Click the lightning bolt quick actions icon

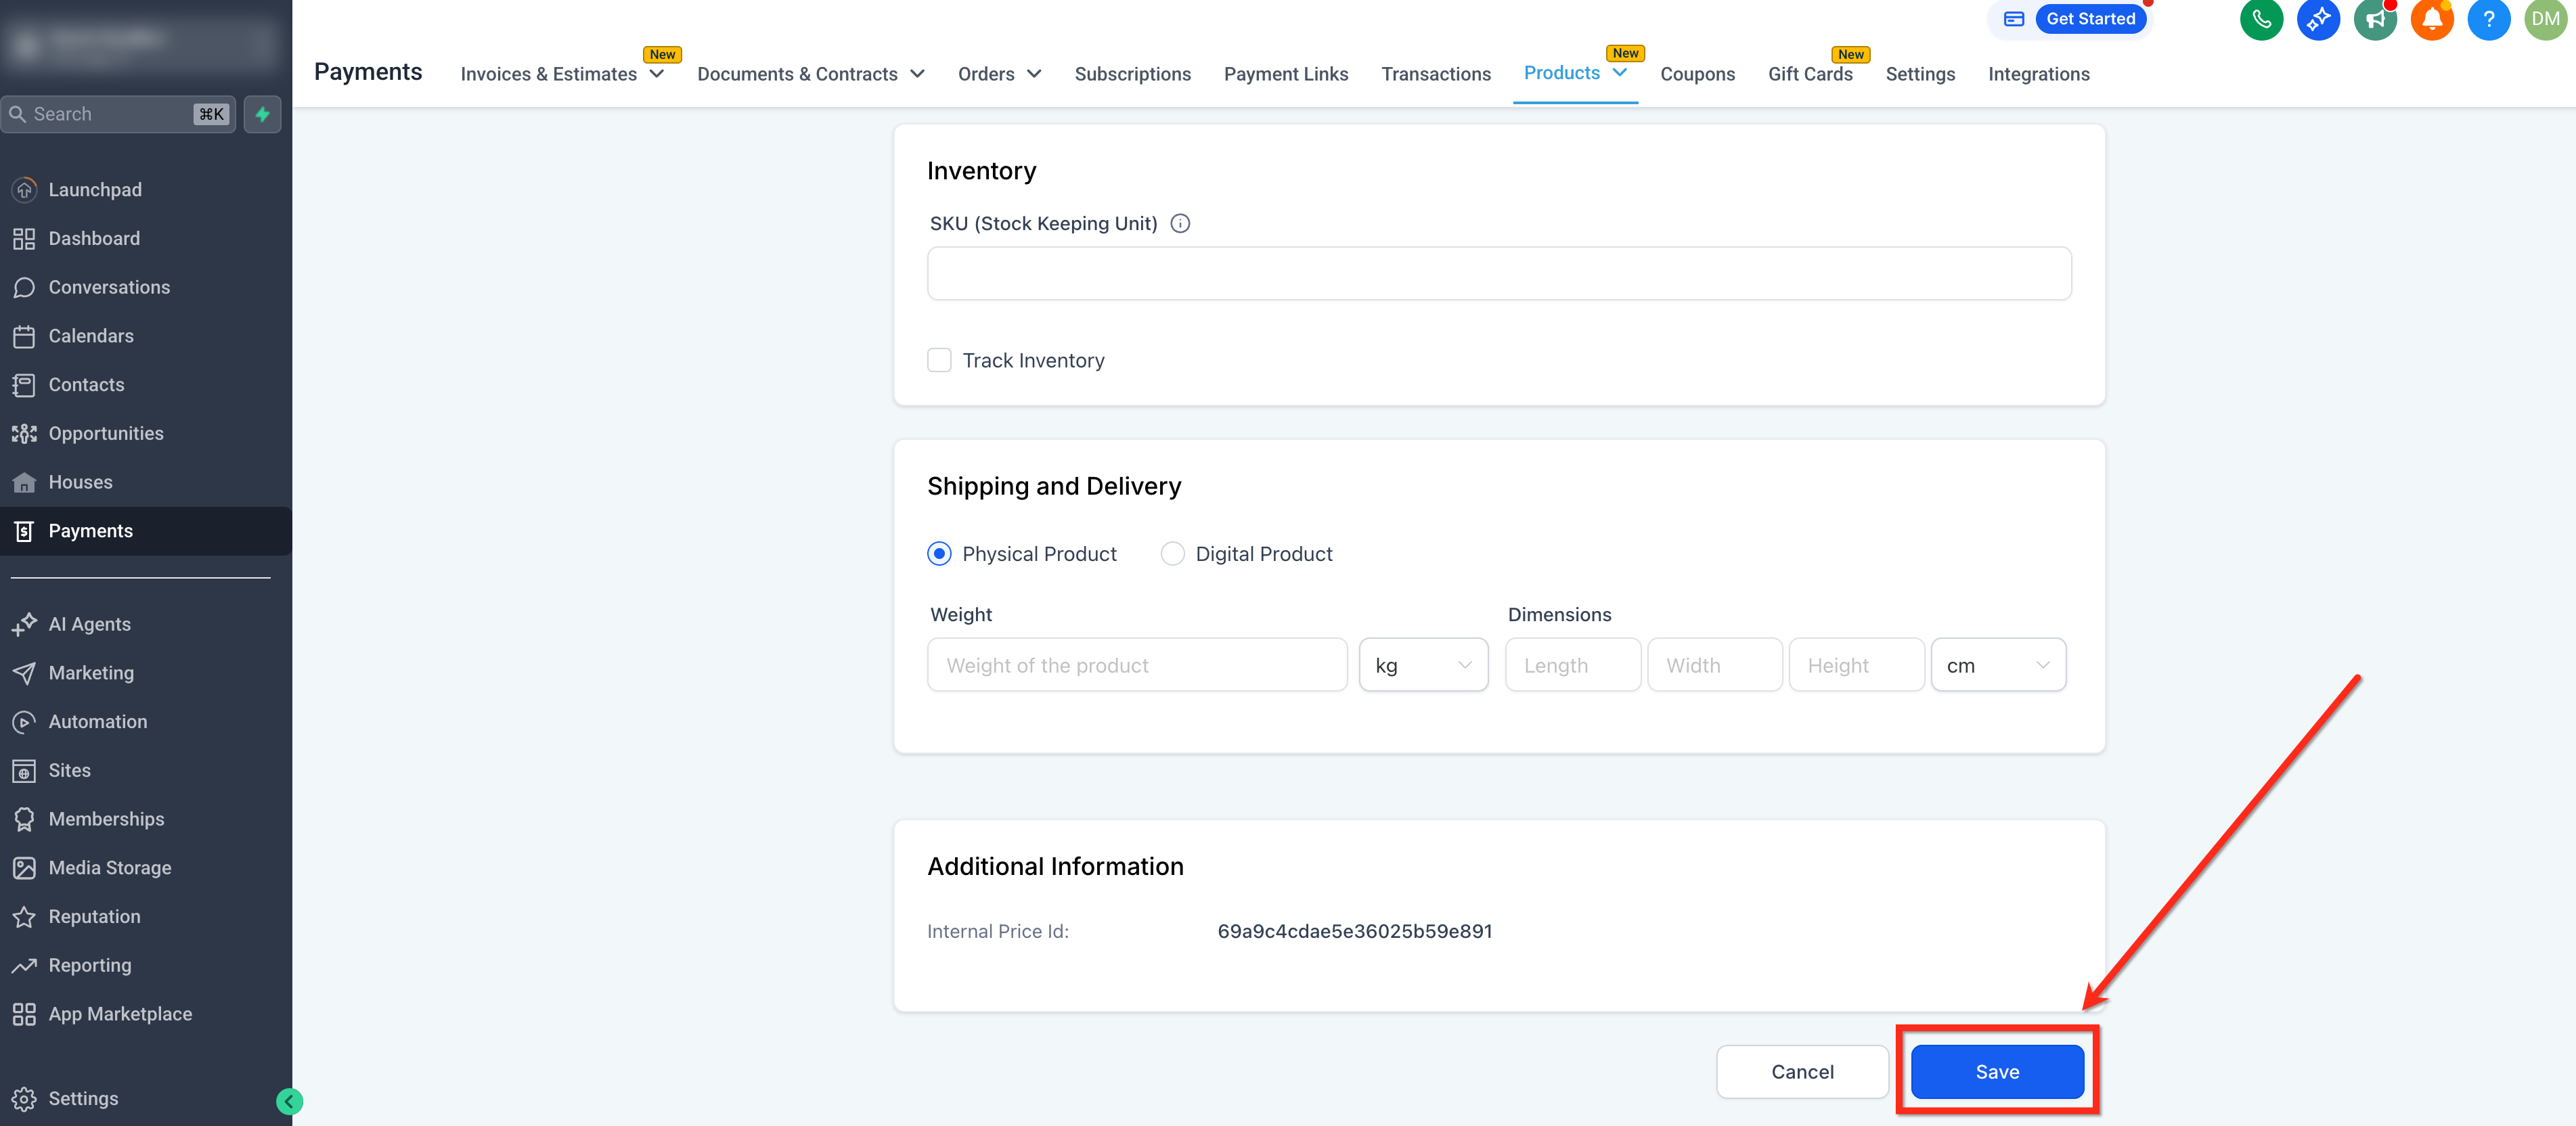[263, 114]
